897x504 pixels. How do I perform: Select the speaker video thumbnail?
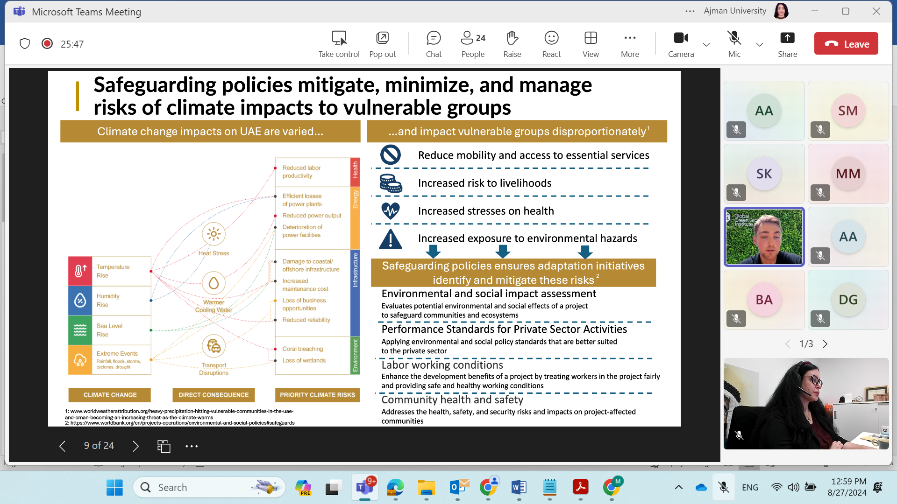(764, 237)
